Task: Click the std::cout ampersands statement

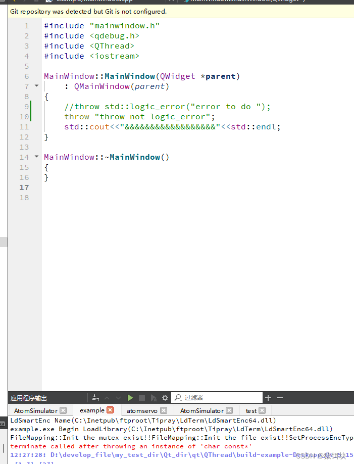Action: click(x=172, y=127)
